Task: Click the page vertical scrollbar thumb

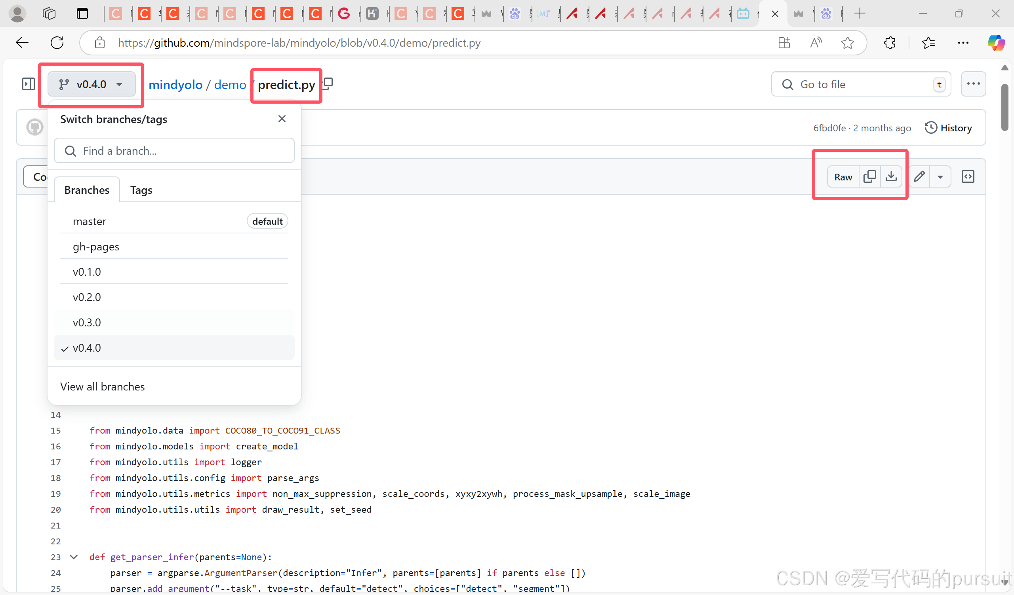Action: click(x=1004, y=106)
